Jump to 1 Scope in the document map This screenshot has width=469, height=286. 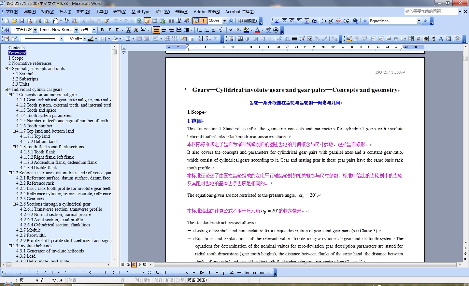pyautogui.click(x=16, y=58)
